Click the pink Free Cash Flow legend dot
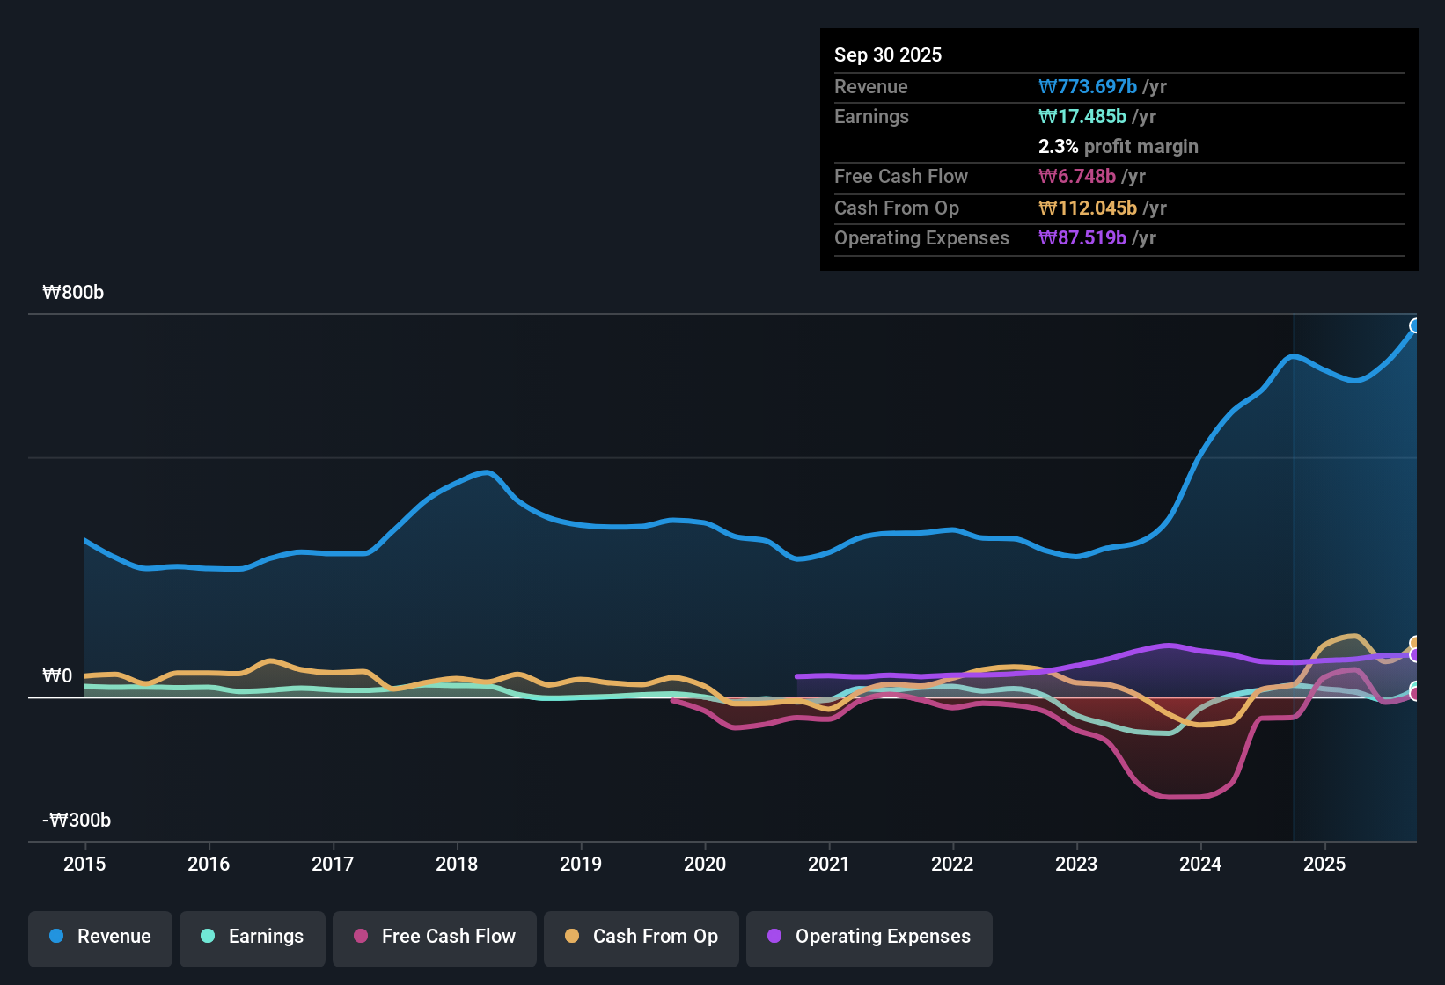Screen dimensions: 1445x985 pos(359,937)
